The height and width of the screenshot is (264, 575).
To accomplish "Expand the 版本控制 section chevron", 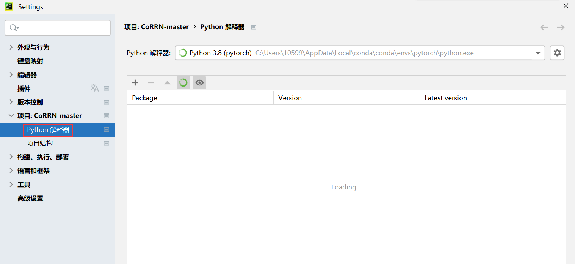I will click(11, 102).
